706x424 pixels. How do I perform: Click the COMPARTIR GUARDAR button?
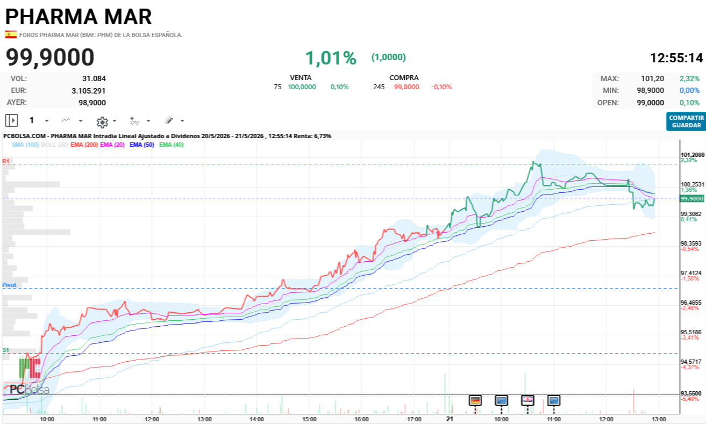(686, 121)
